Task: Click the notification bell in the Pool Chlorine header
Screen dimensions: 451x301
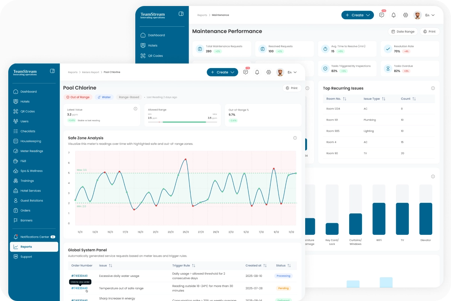Action: point(257,72)
